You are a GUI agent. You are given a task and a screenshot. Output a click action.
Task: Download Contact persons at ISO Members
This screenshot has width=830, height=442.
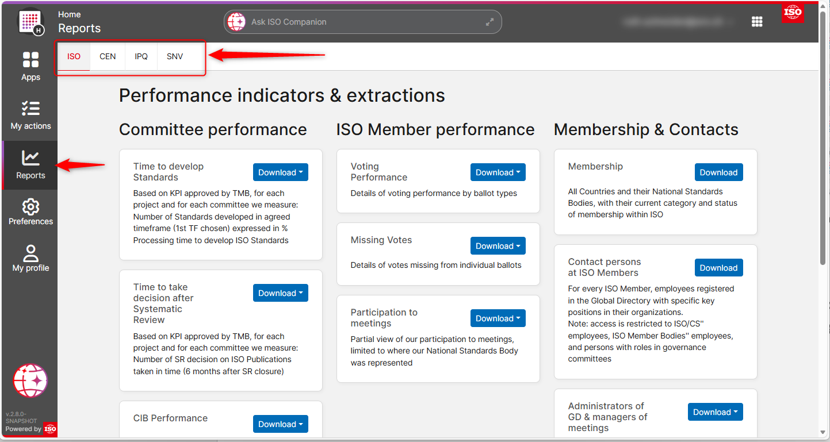pos(719,268)
